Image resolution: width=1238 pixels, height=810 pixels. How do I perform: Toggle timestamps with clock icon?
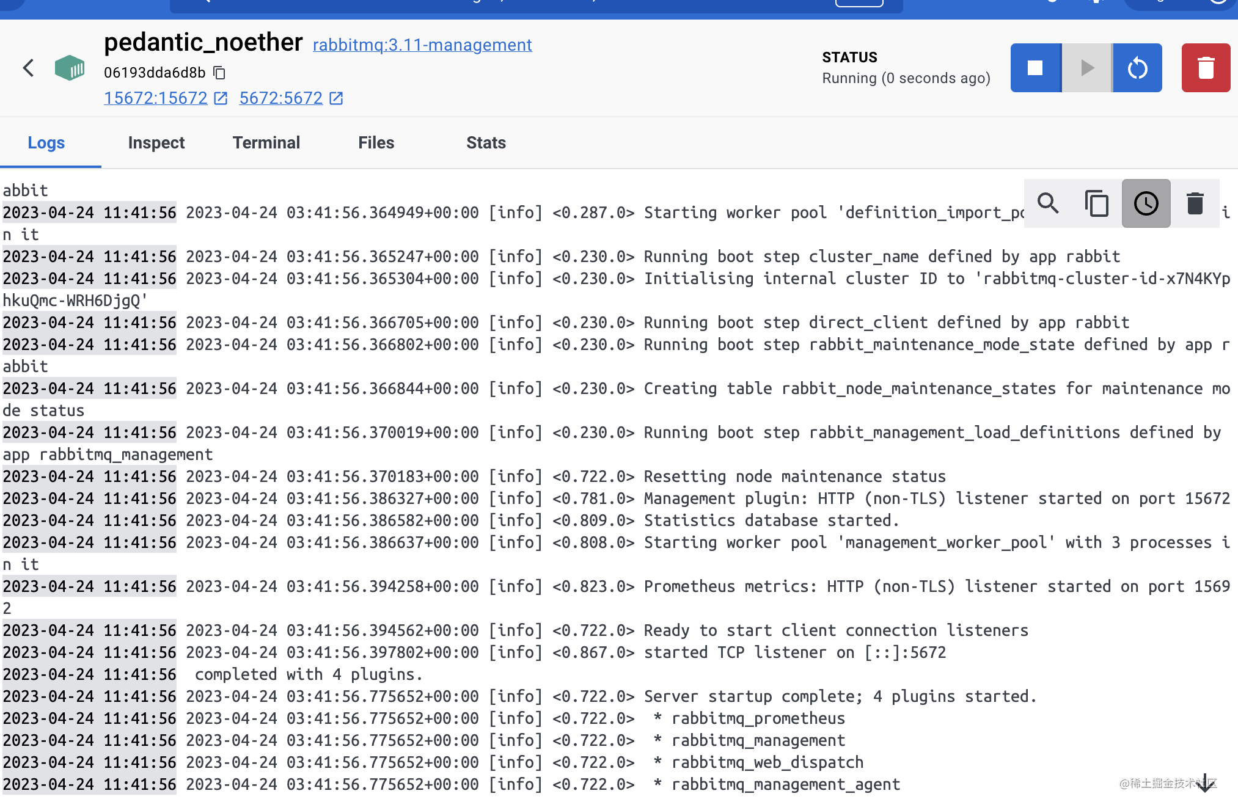coord(1146,203)
